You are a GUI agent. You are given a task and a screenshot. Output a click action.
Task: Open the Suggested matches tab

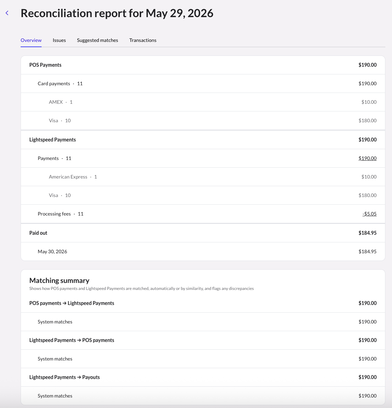97,40
